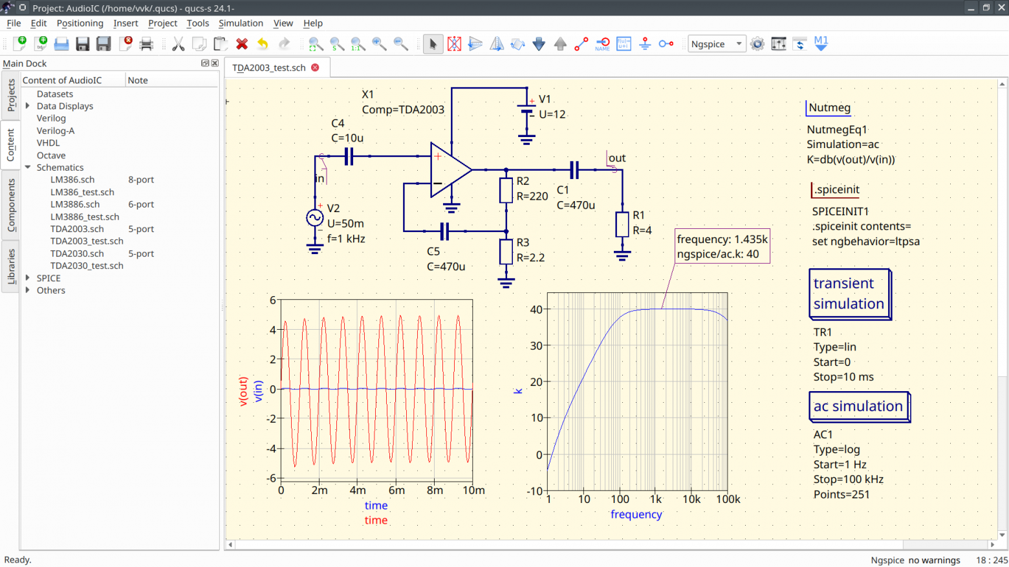
Task: Open the File menu
Action: [14, 23]
